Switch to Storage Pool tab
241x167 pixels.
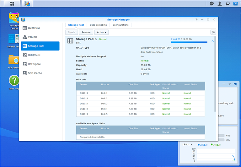[x=76, y=25]
